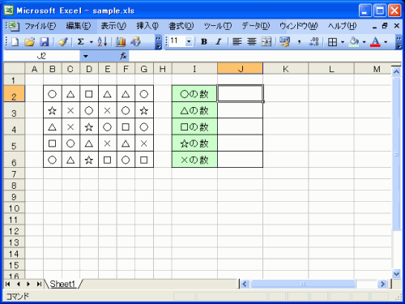Open the 編集(E) menu
Screen dimensions: 405x304
pos(79,26)
